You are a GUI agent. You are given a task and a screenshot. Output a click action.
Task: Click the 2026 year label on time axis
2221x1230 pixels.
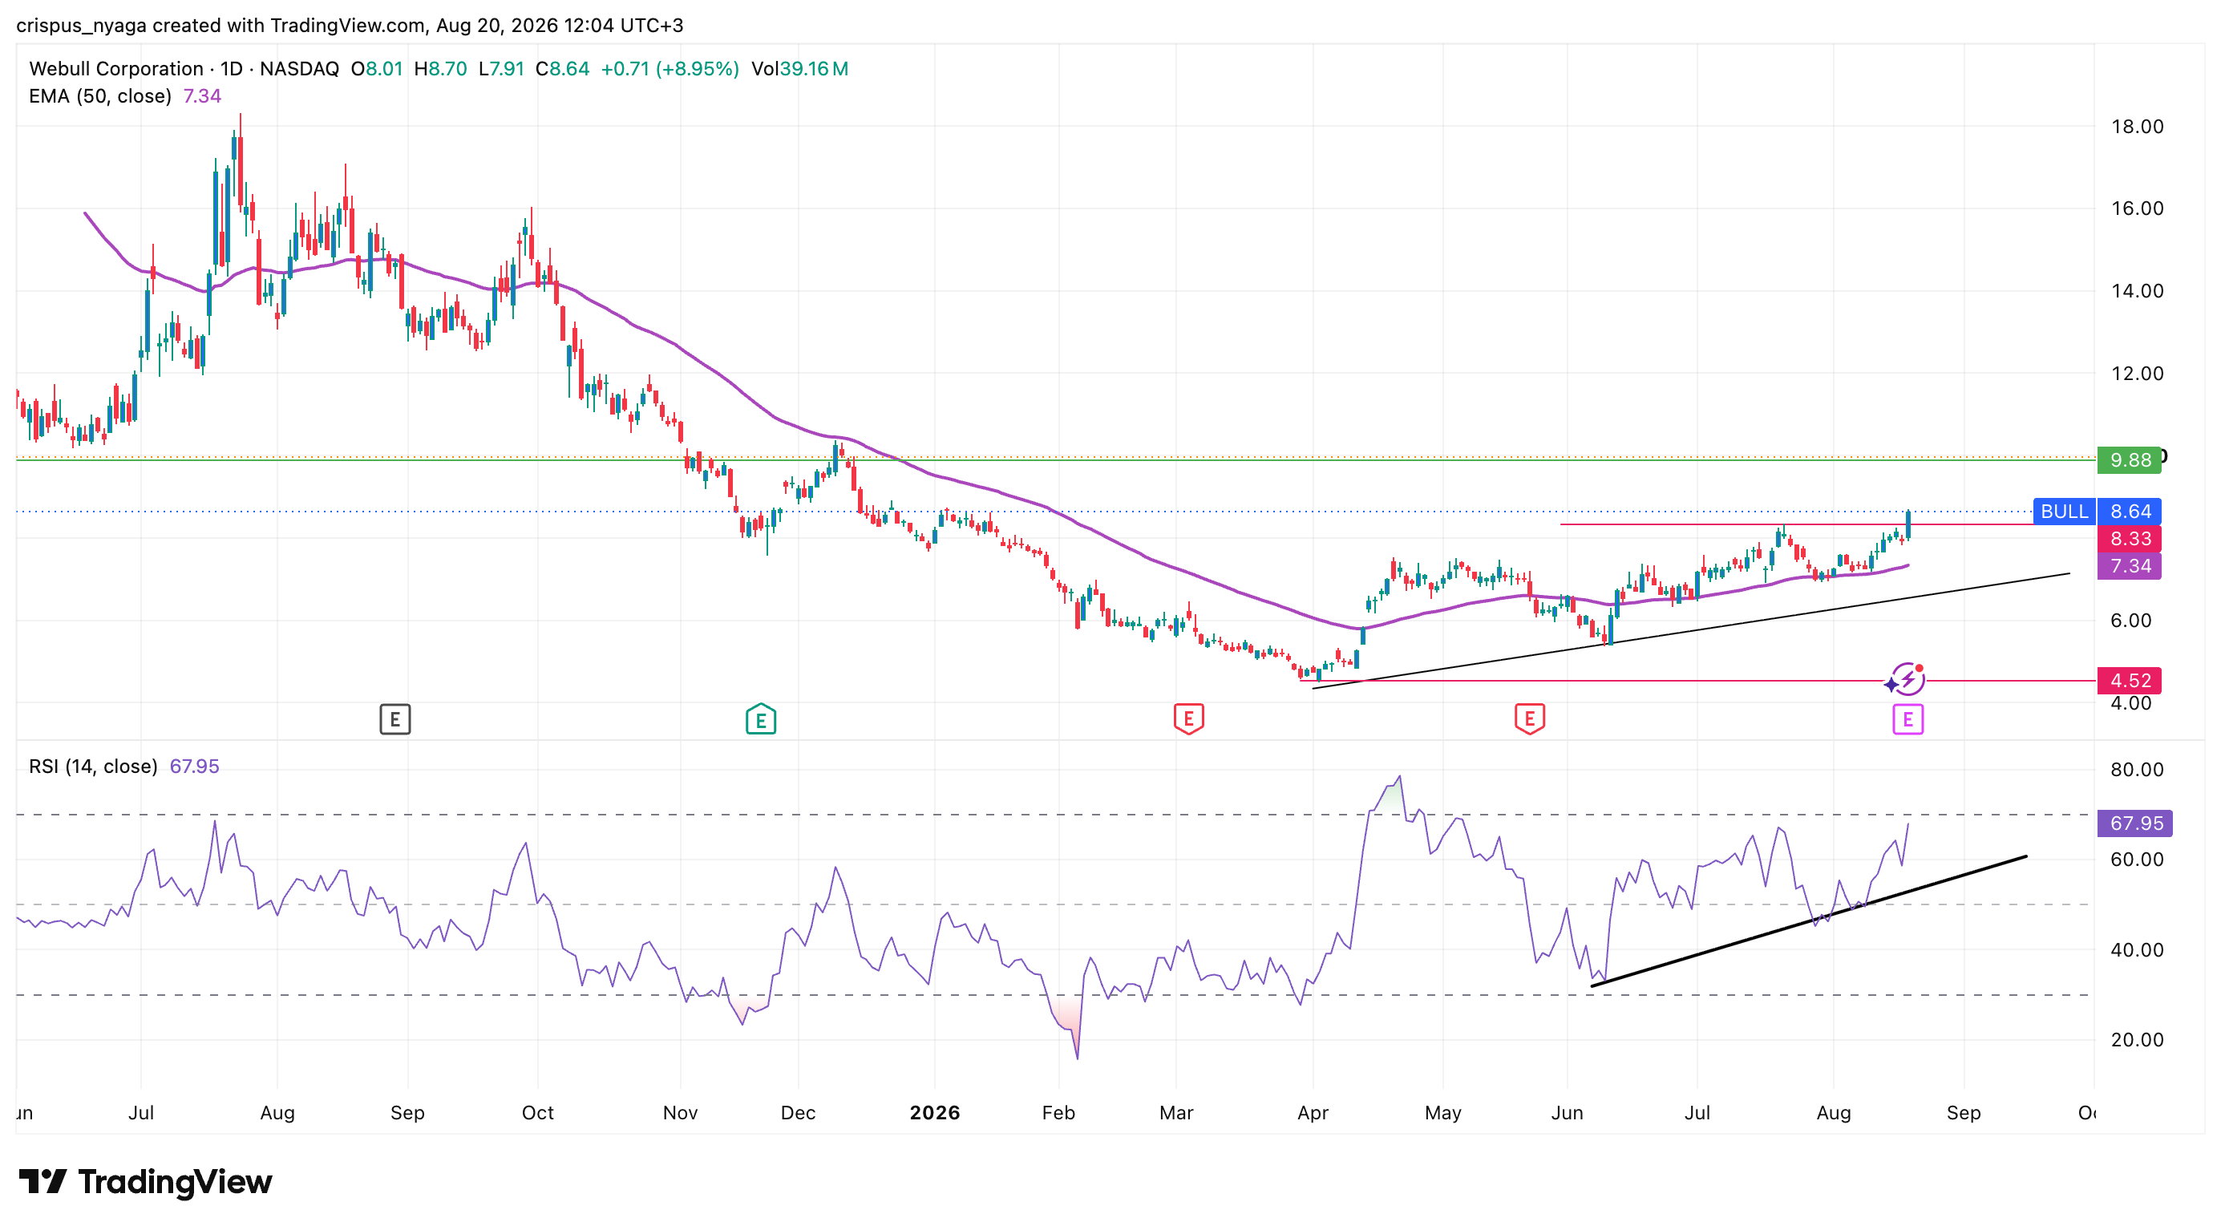click(935, 1113)
